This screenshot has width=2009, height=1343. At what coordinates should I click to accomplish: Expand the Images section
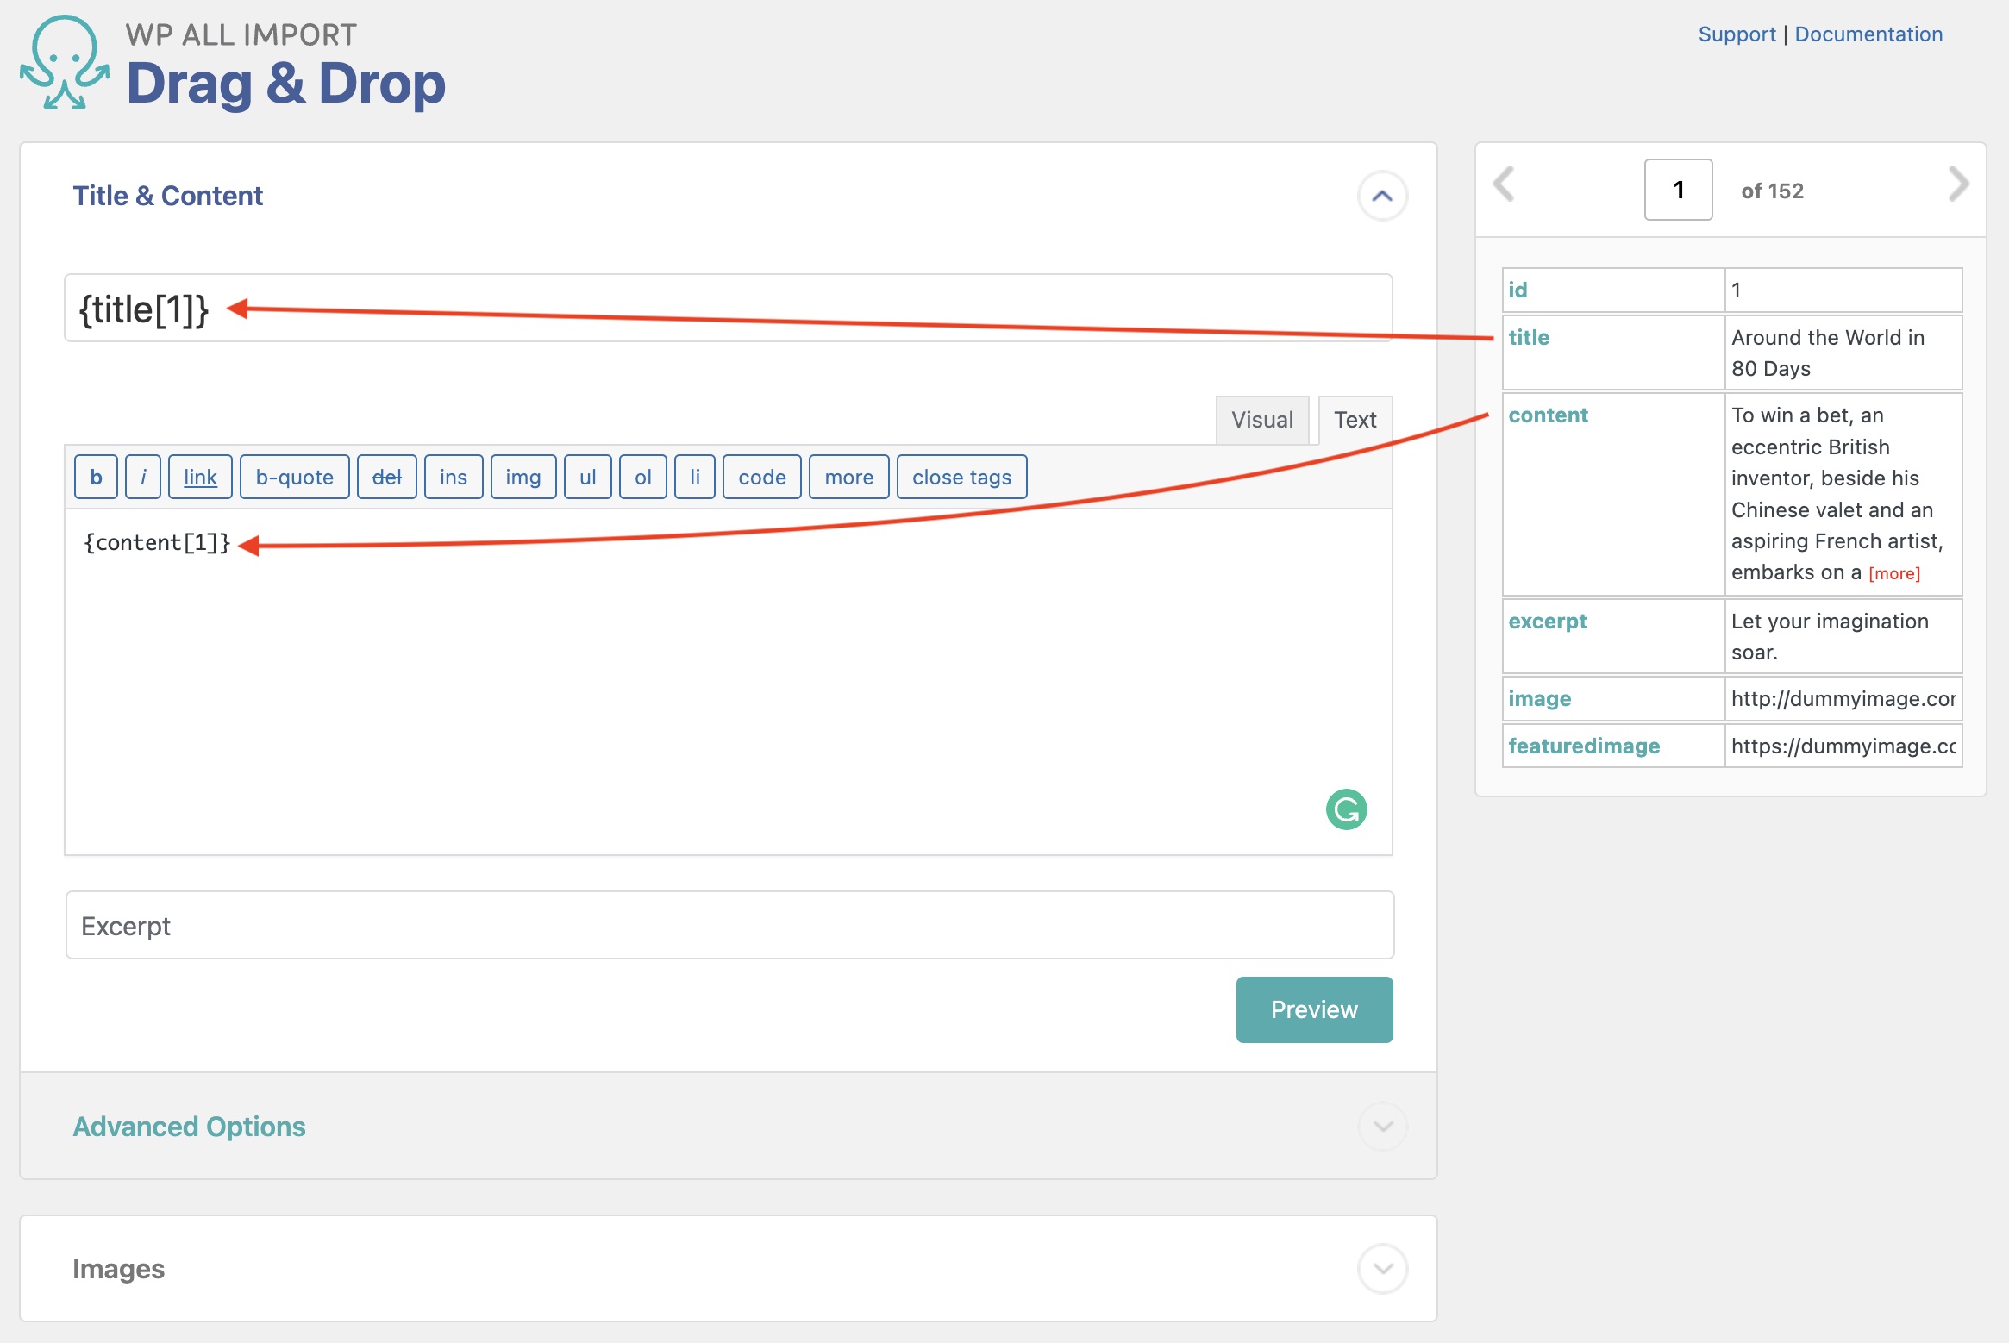point(1382,1268)
